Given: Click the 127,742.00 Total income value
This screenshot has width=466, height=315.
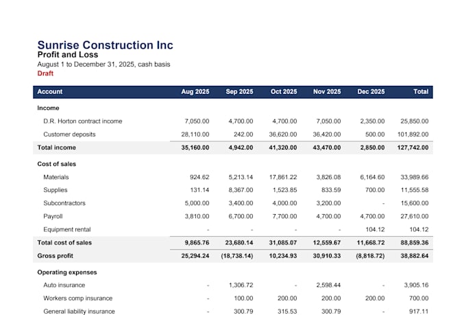Looking at the screenshot, I should (413, 148).
